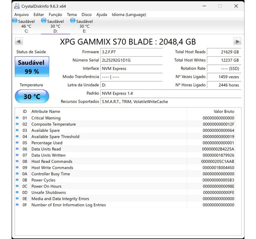Screen dimensions: 256x239
Task: Select the Host Read Commands row
Action: pyautogui.click(x=125, y=161)
